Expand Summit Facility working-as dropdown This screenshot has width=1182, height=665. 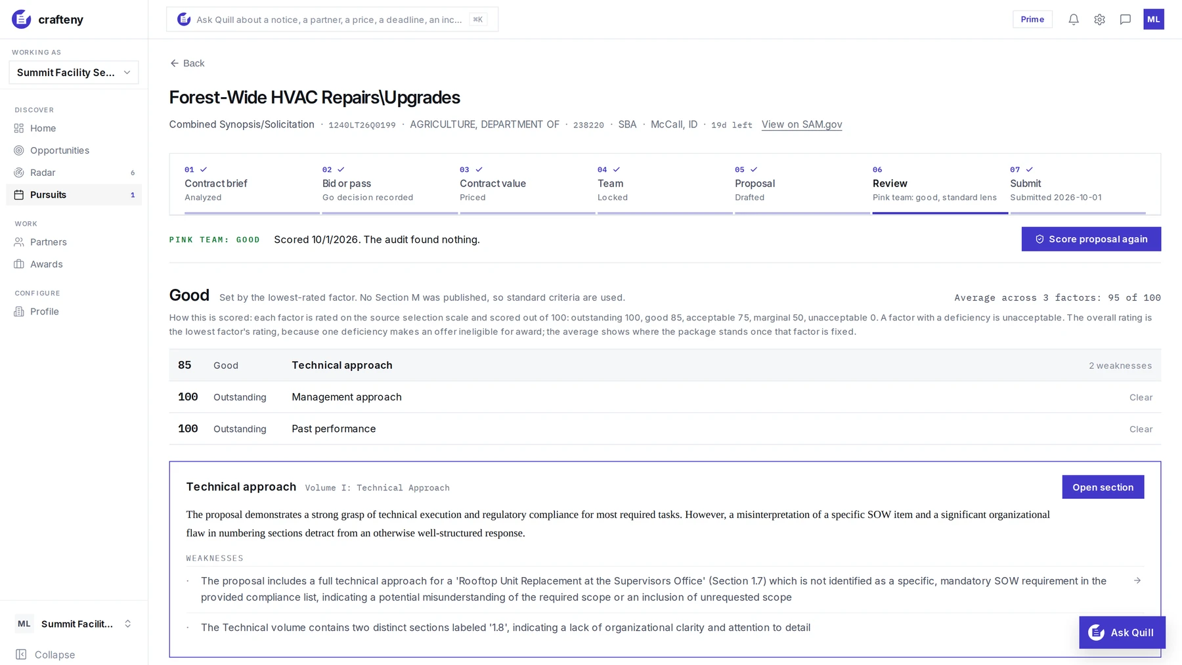(x=74, y=72)
